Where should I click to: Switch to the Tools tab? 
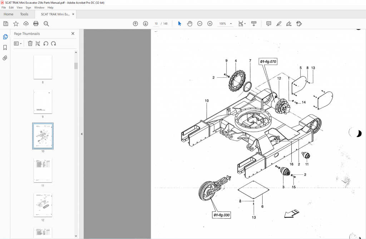[24, 14]
